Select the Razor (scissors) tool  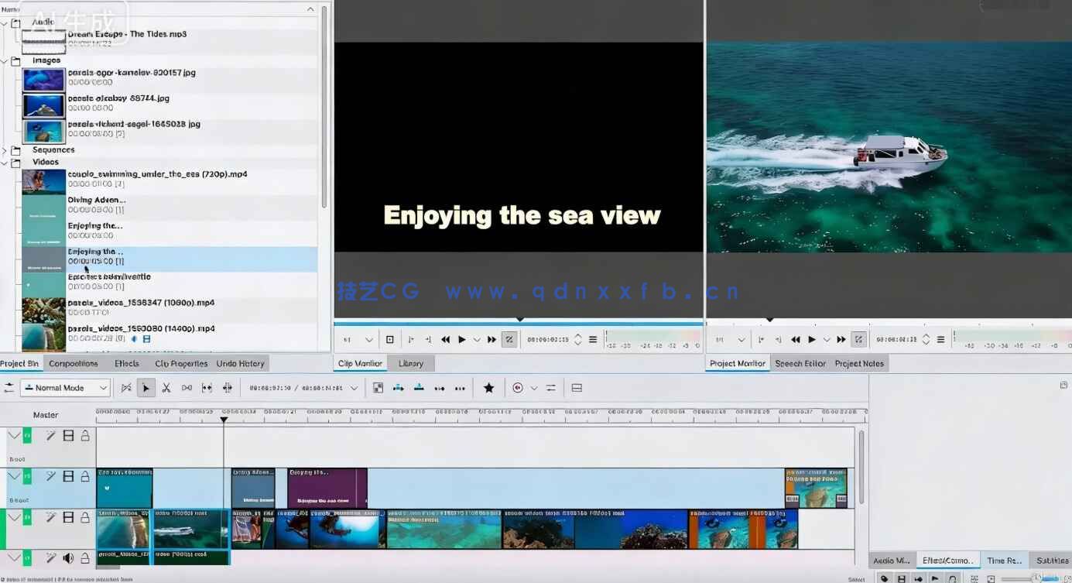click(x=166, y=388)
